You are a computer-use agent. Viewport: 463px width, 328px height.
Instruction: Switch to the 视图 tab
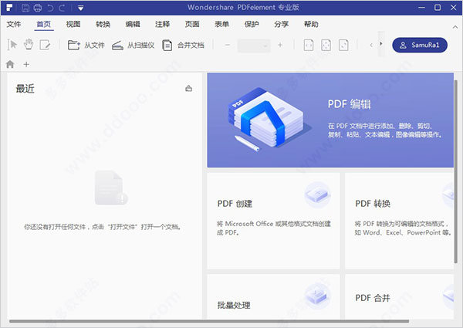point(73,24)
